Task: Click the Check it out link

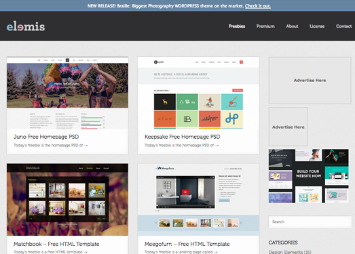Action: click(x=258, y=6)
